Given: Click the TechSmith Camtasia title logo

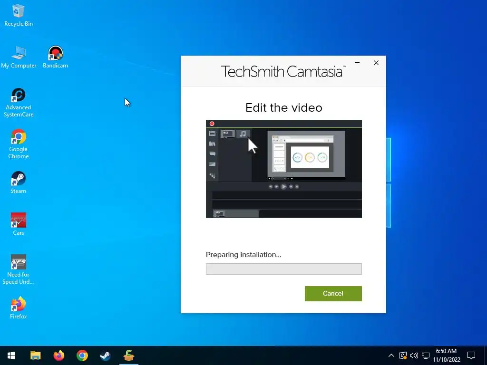Looking at the screenshot, I should (x=283, y=71).
